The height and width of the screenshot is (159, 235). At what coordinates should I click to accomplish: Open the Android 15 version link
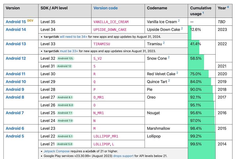pos(16,22)
